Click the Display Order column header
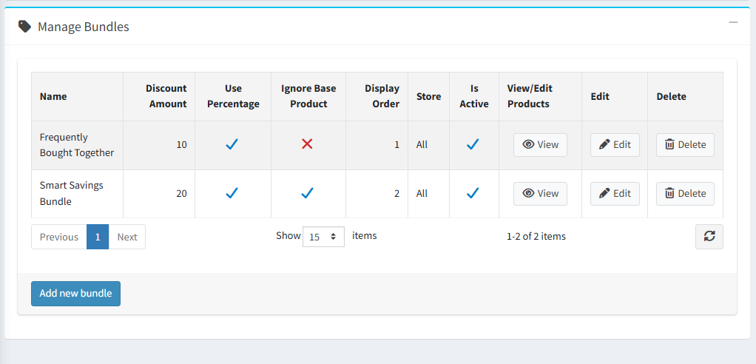This screenshot has height=364, width=756. 382,96
